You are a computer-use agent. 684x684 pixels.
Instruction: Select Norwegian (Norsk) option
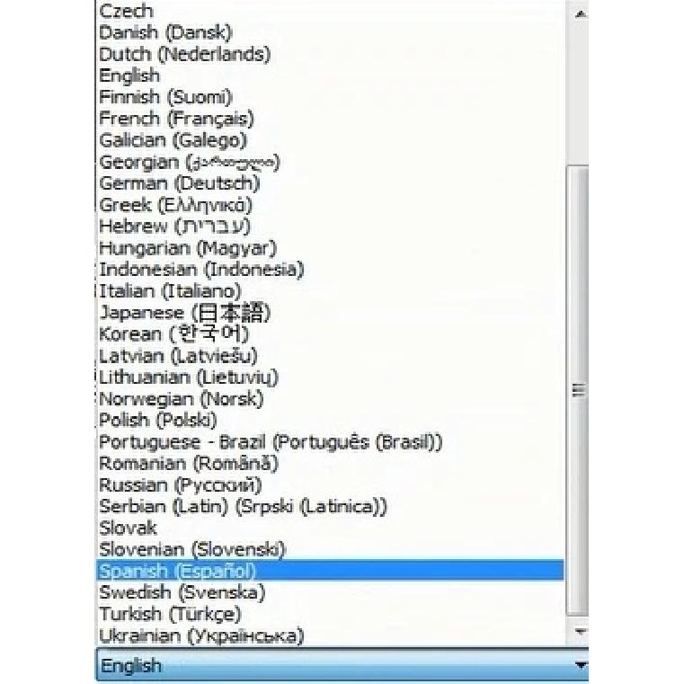tap(330, 399)
